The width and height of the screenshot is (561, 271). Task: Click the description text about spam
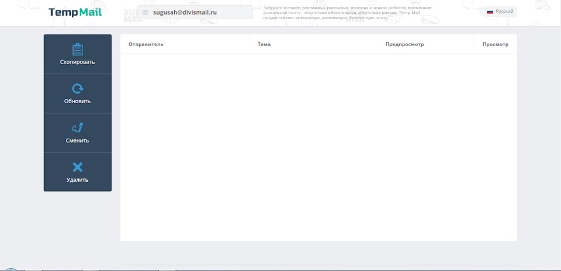(347, 12)
